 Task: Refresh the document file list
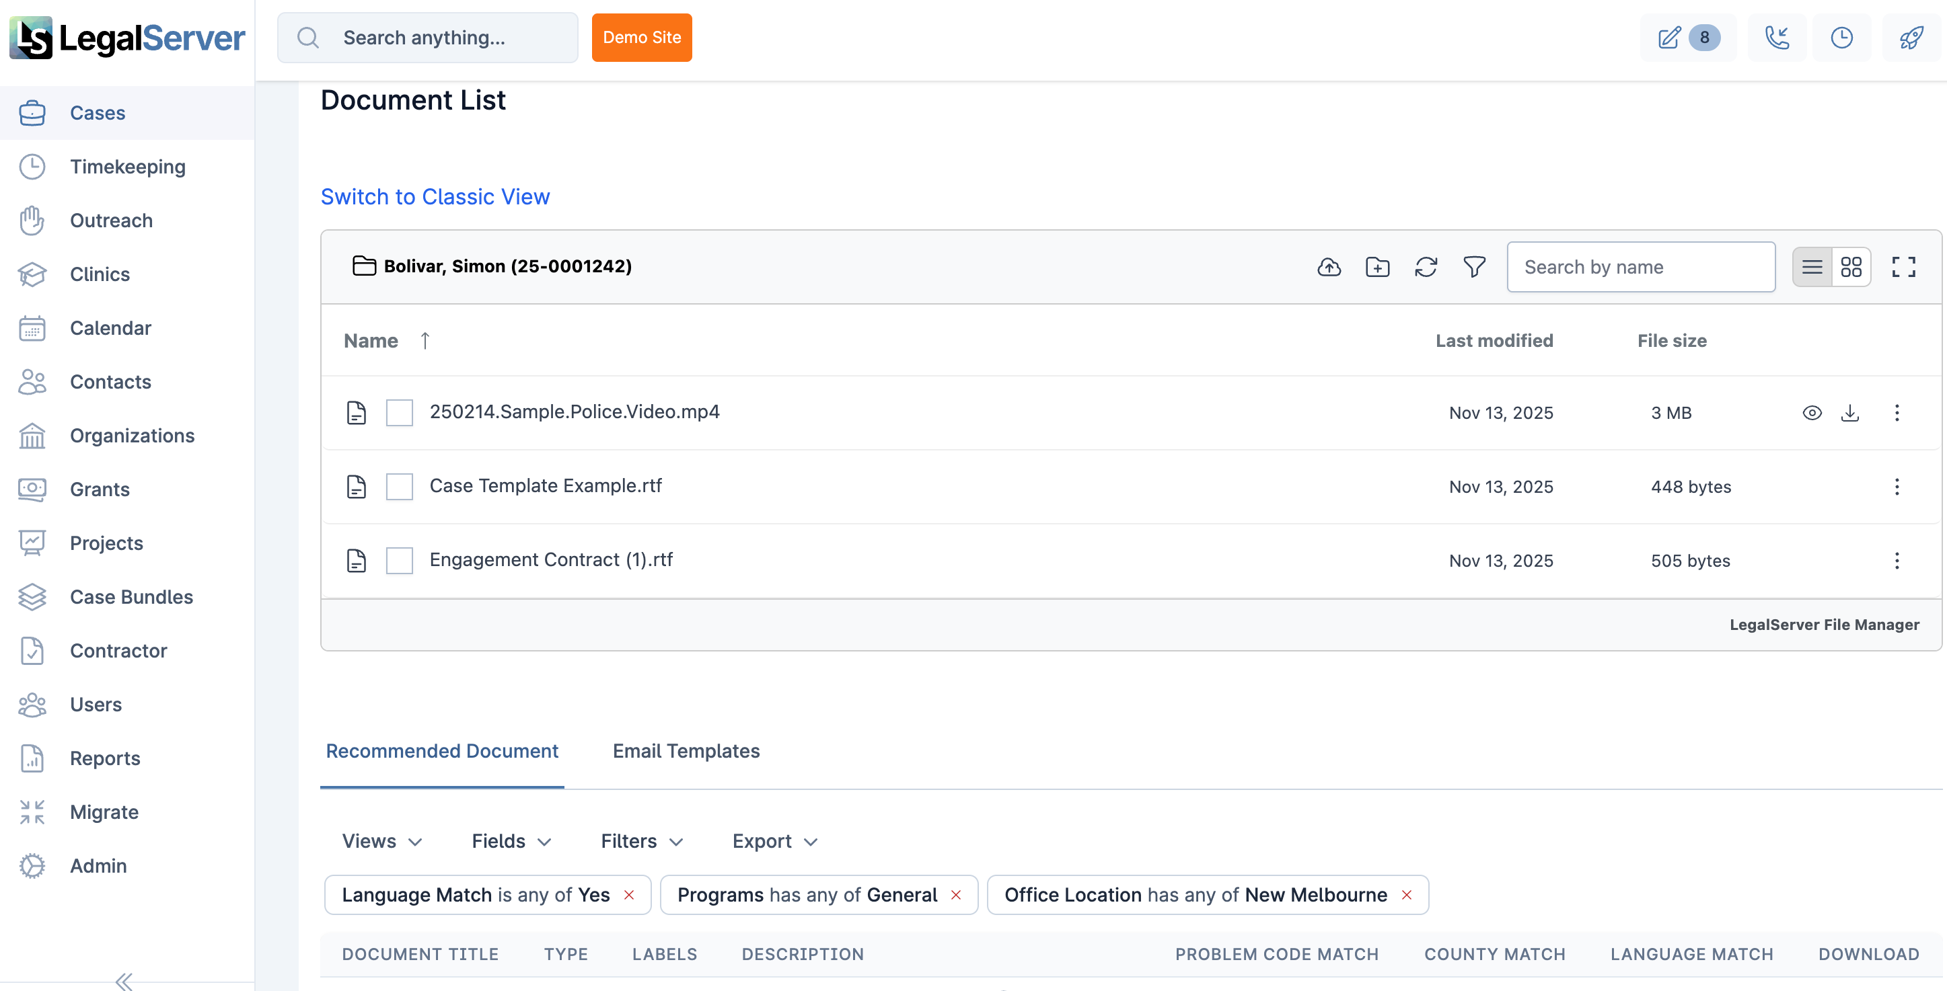(x=1426, y=267)
